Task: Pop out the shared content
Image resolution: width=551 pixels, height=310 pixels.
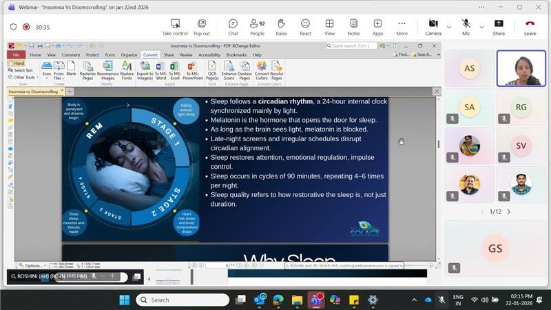Action: click(x=202, y=27)
